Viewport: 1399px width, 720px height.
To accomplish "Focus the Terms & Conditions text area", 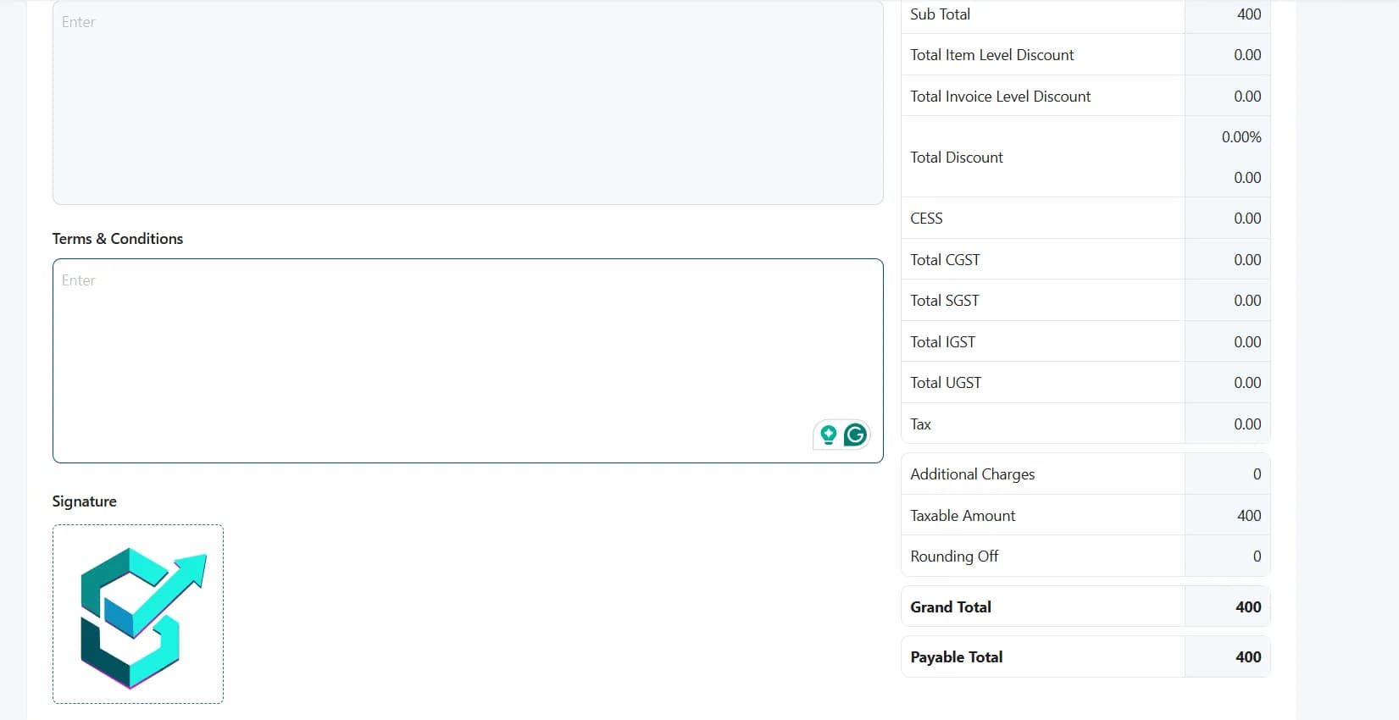I will 468,361.
